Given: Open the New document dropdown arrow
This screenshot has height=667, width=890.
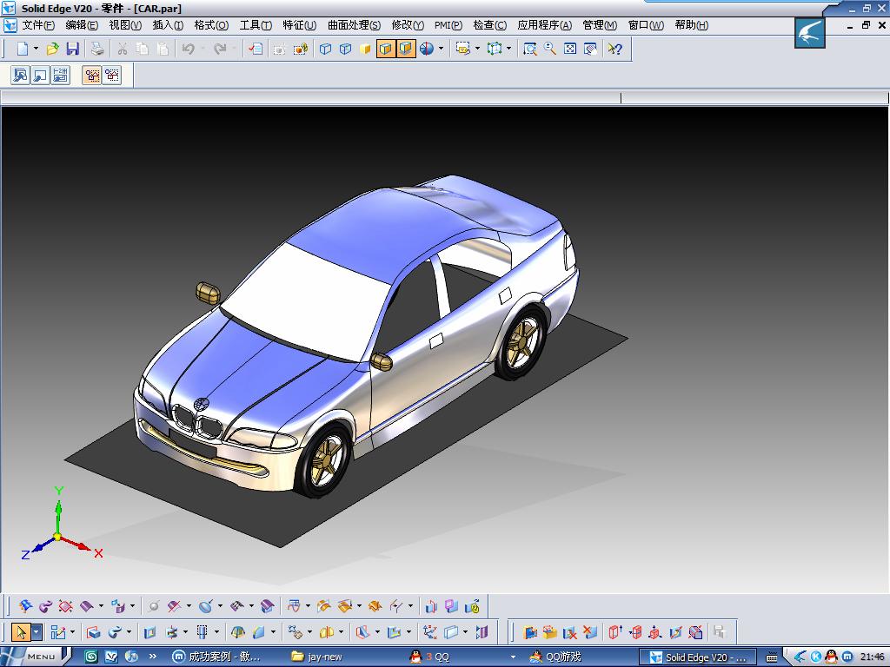Looking at the screenshot, I should pos(36,50).
